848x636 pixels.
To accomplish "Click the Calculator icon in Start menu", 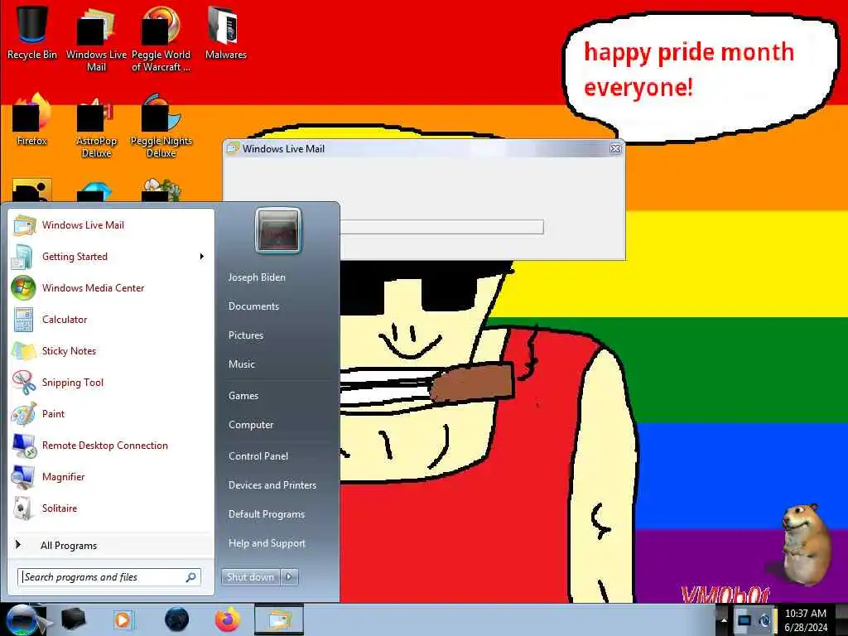I will click(x=23, y=319).
